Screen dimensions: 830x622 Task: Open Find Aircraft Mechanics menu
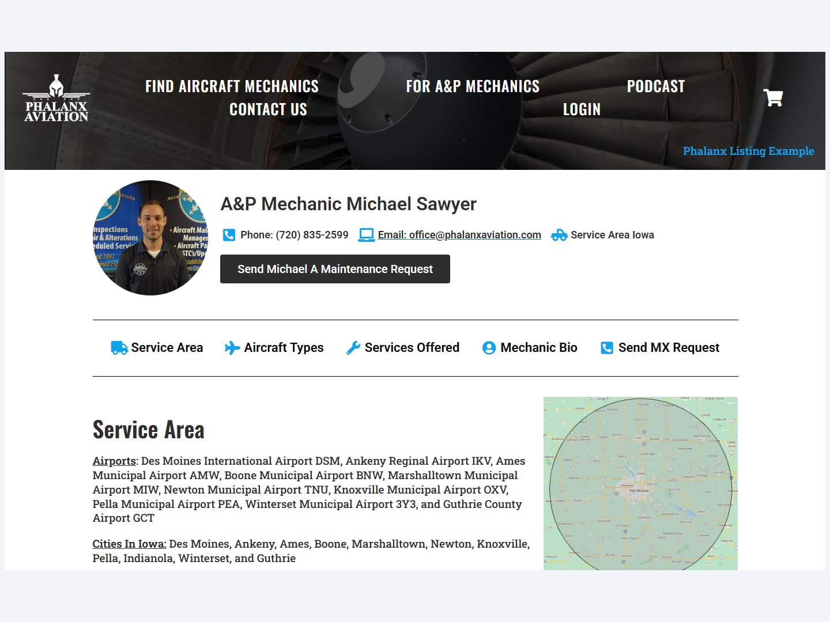point(232,86)
